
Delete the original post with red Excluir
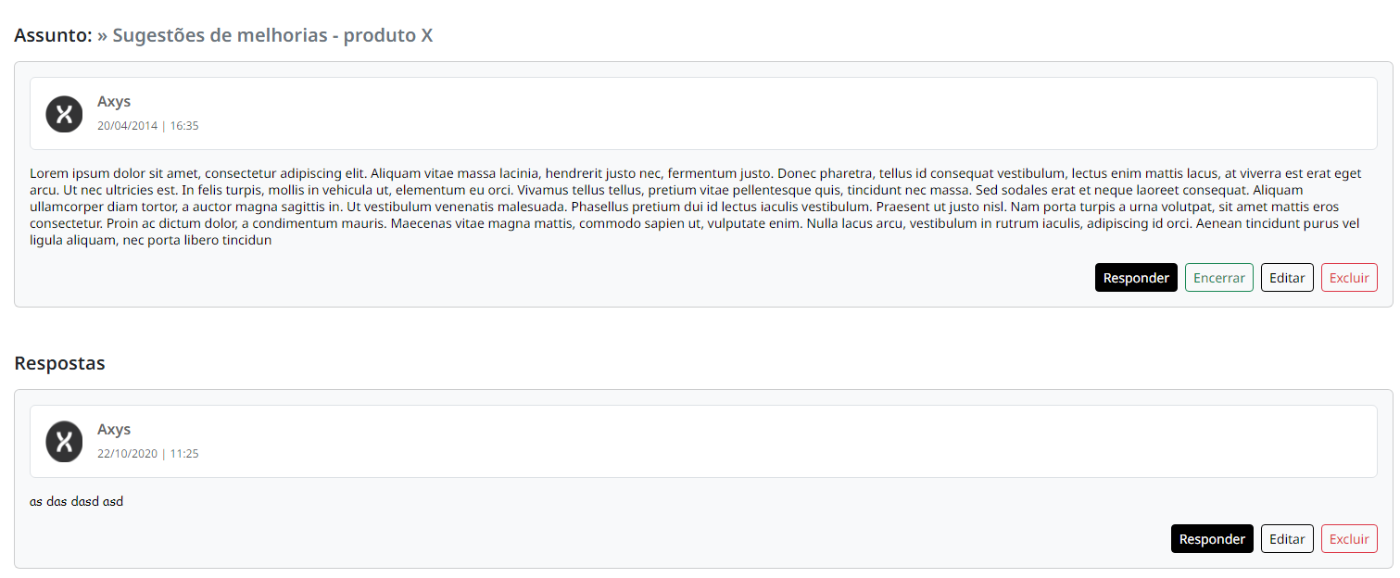pos(1349,278)
